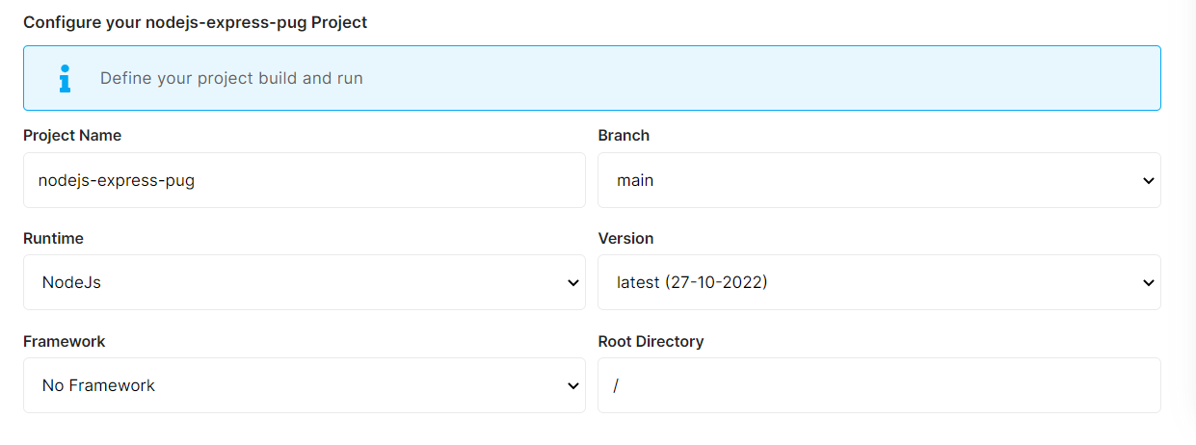Click into the Root Directory input field

tap(878, 386)
